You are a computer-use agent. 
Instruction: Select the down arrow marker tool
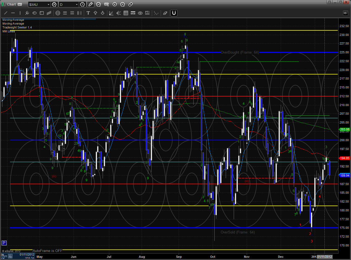[103, 13]
